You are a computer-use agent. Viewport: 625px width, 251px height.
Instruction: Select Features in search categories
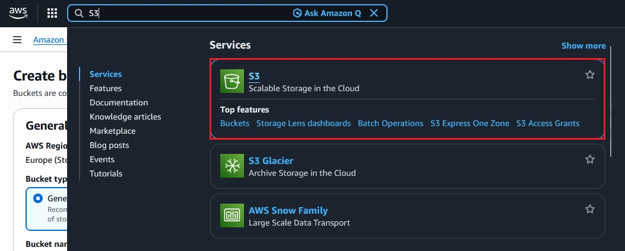click(x=106, y=88)
